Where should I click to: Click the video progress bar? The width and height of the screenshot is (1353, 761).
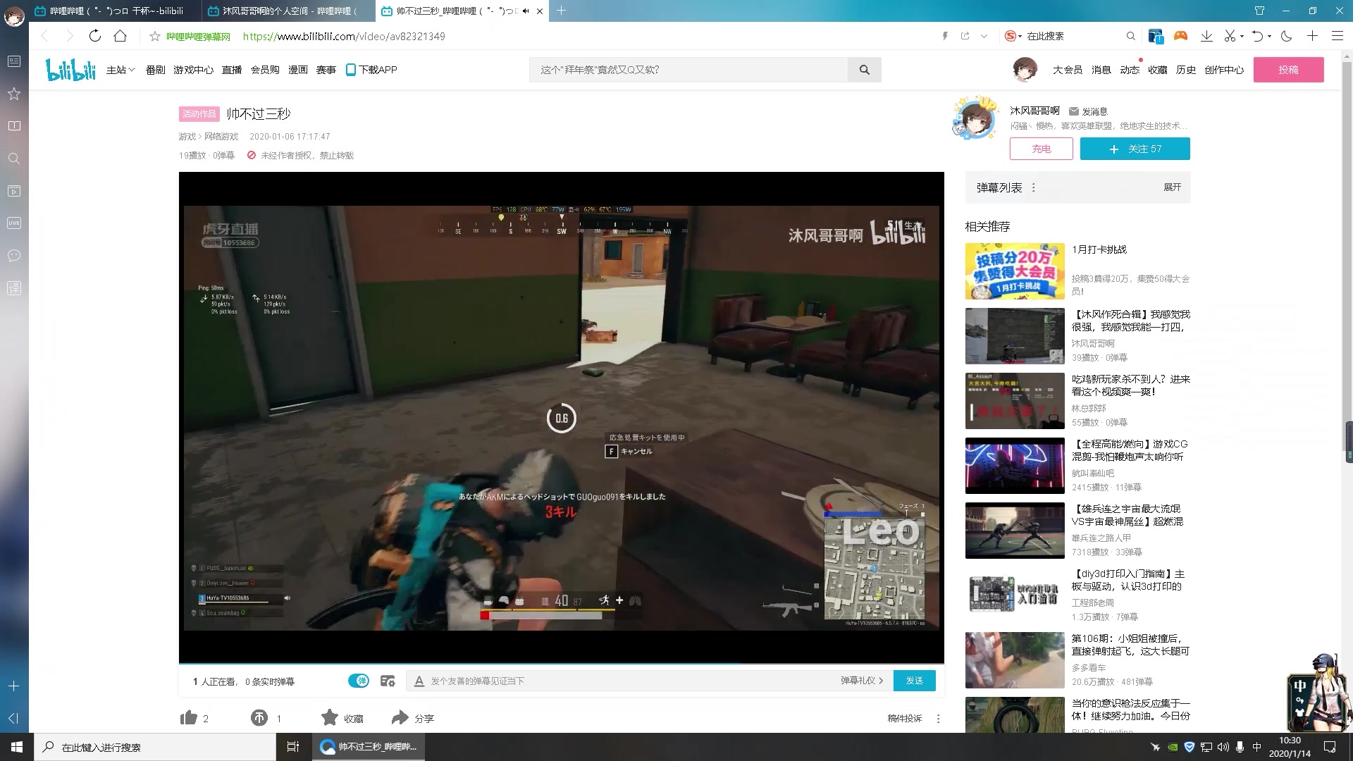561,663
